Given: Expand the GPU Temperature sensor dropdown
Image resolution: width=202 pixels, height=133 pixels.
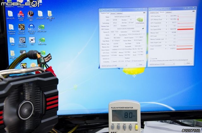Looking at the screenshot, I should [166, 23].
